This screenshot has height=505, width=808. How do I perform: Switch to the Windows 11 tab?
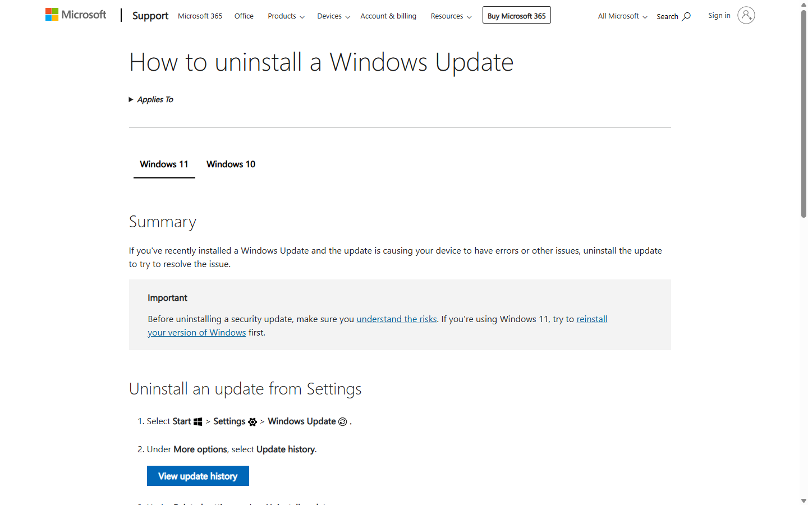pyautogui.click(x=164, y=164)
